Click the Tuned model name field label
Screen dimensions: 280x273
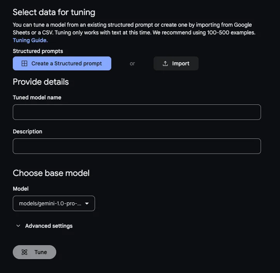click(37, 97)
